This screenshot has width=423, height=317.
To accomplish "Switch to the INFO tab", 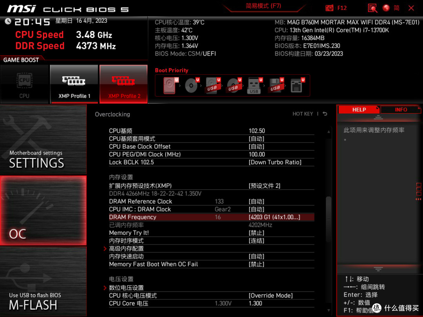I will (401, 110).
